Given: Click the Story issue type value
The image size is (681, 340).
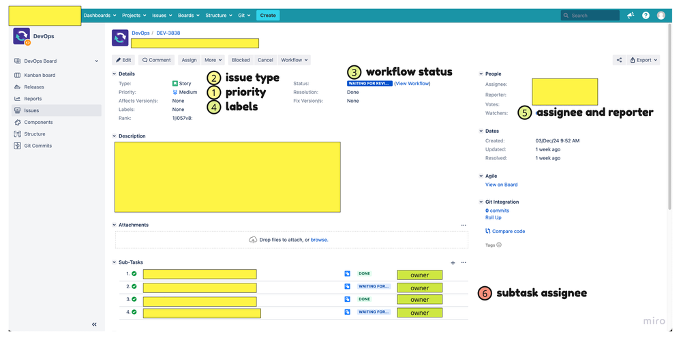Looking at the screenshot, I should pos(181,83).
